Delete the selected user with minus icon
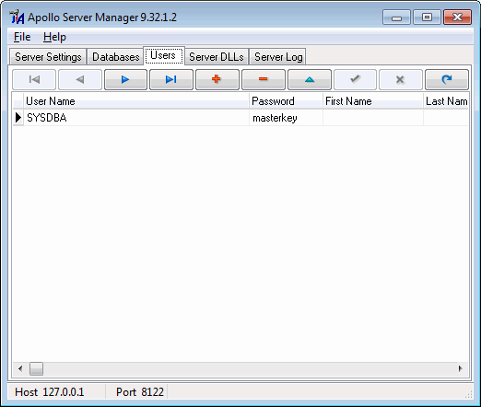The image size is (481, 407). (x=264, y=79)
